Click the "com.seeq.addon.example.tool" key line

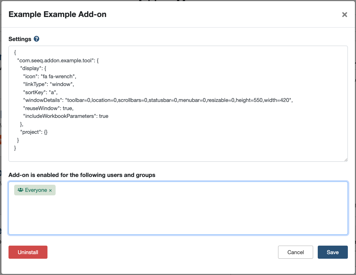pos(58,61)
